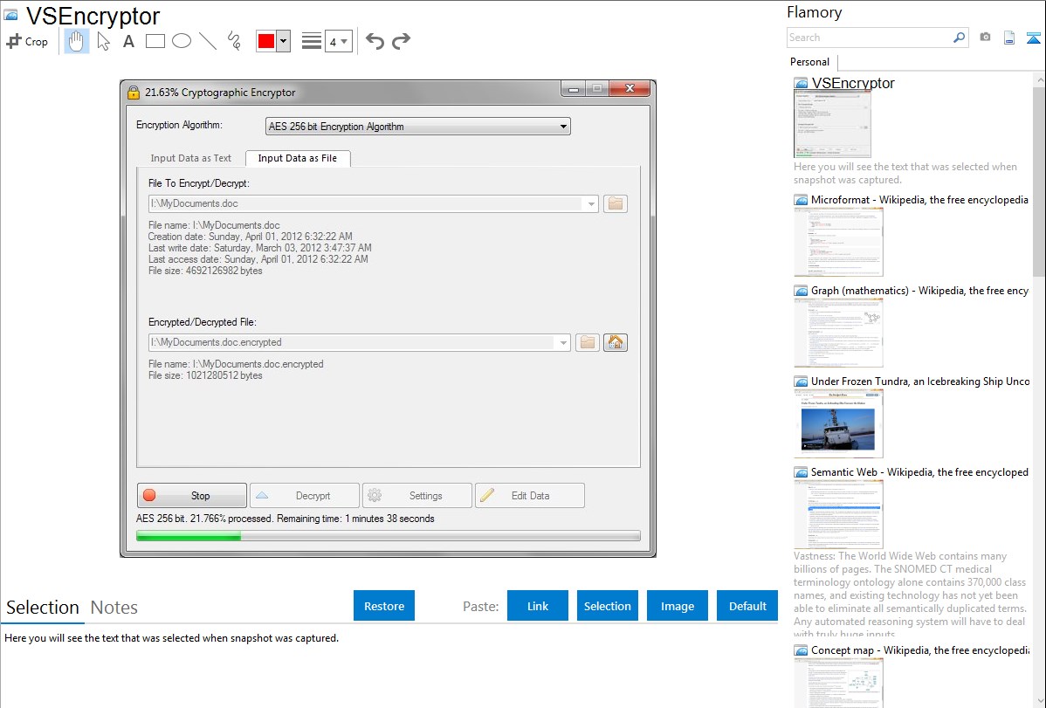Undo the last annotation
The image size is (1046, 708).
point(375,41)
